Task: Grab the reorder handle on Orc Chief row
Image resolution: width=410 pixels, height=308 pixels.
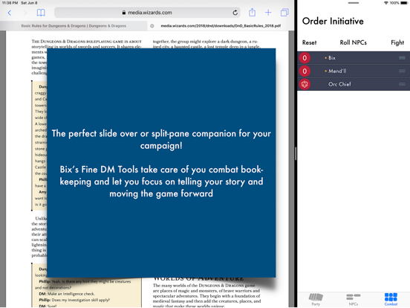Action: 402,84
